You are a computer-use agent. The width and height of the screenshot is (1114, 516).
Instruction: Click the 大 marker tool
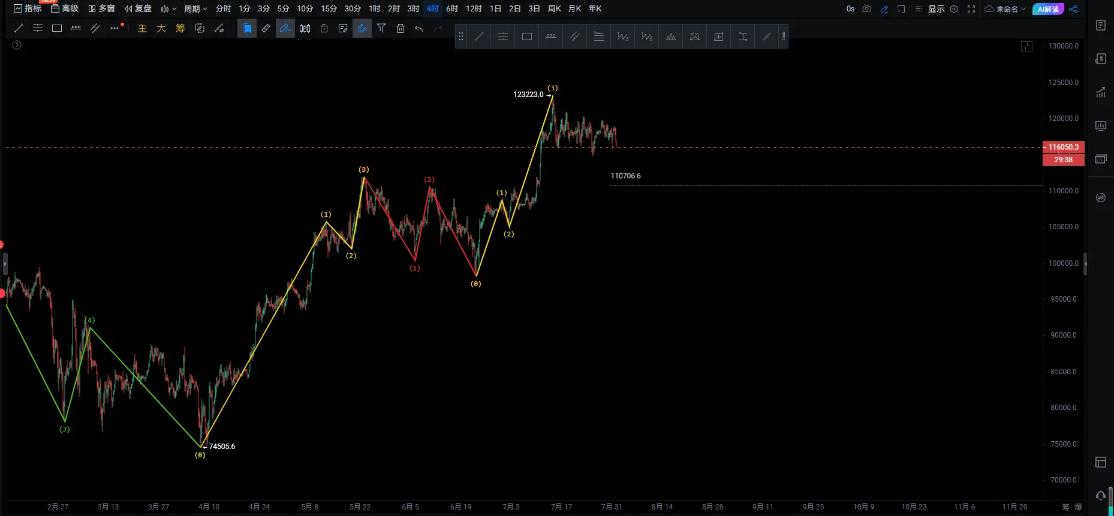[161, 28]
